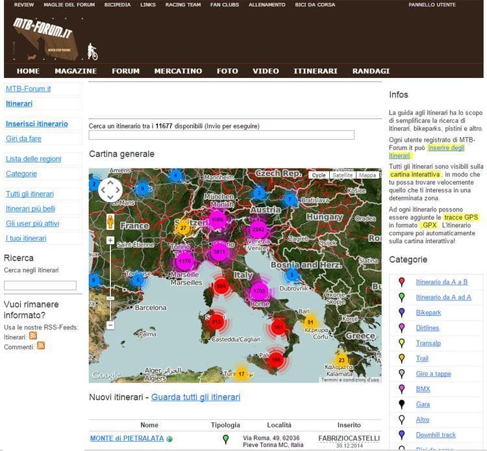
Task: Click the blue pin beside Bikepark
Action: click(401, 313)
